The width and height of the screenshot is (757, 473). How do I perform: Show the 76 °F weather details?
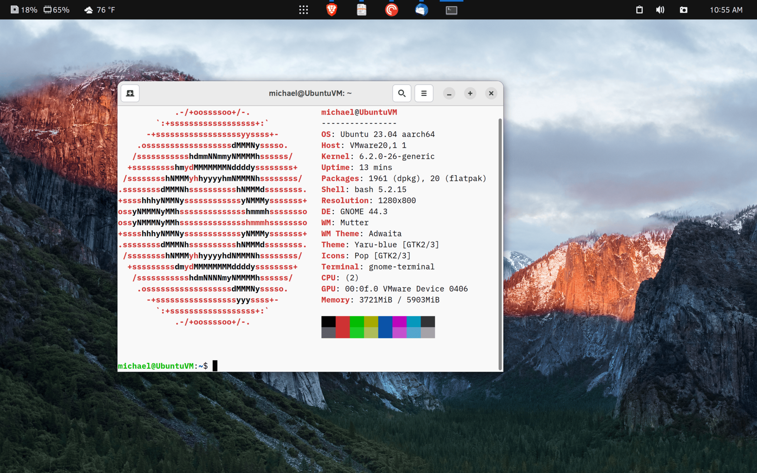[x=100, y=10]
